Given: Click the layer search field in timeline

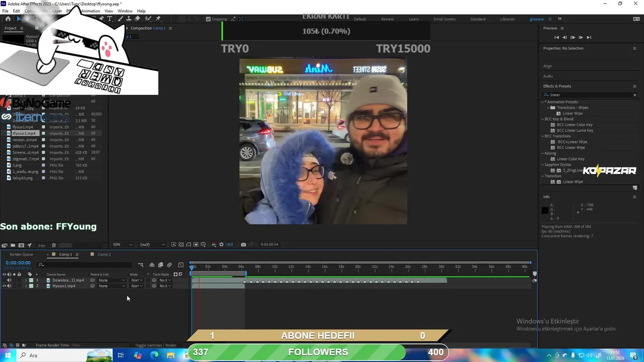Looking at the screenshot, I should [86, 264].
